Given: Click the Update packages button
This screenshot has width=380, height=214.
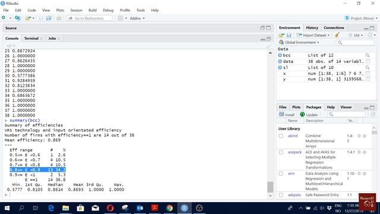Looking at the screenshot, I should [x=309, y=115].
